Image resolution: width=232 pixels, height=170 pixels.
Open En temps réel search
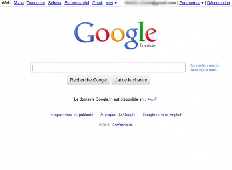(x=77, y=3)
